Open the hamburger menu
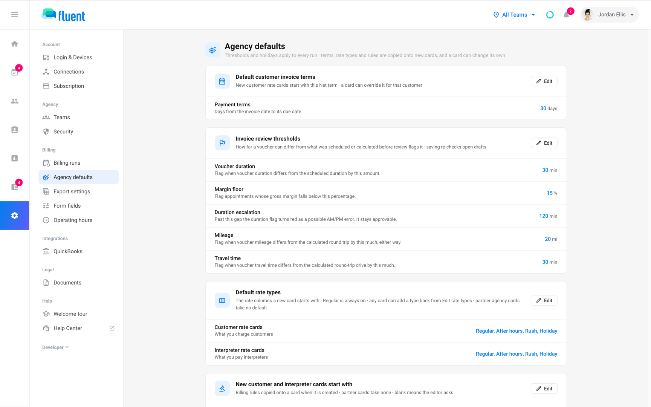651x407 pixels. coord(14,14)
